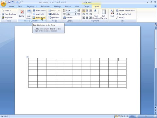Save the document from Quick Access Toolbar

point(9,2)
